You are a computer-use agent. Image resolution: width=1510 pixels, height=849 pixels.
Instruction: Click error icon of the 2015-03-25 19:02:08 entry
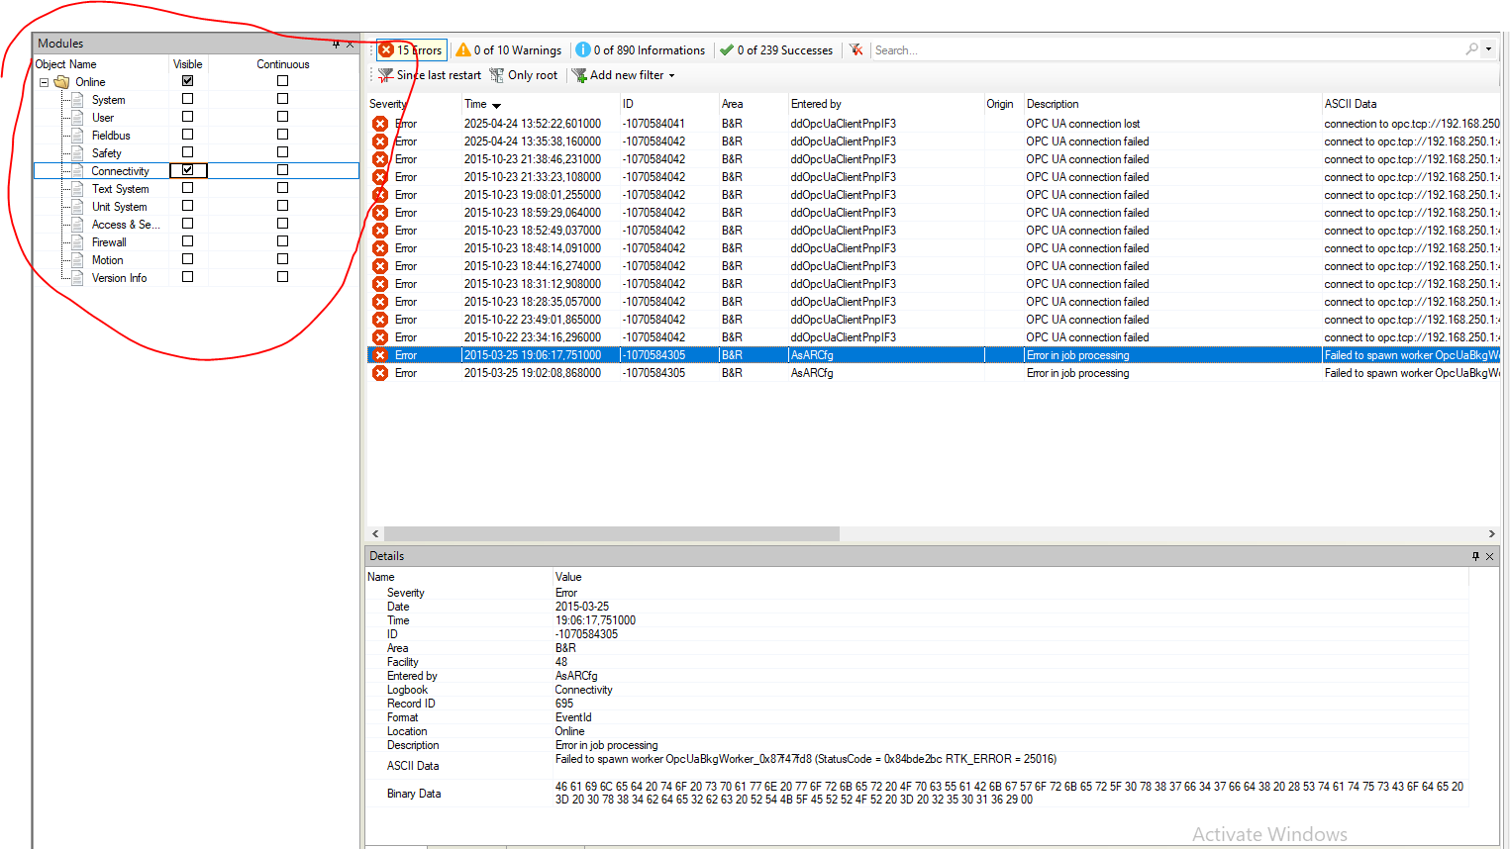380,373
